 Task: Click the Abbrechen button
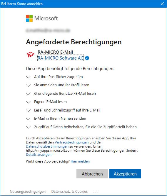tap(92, 174)
